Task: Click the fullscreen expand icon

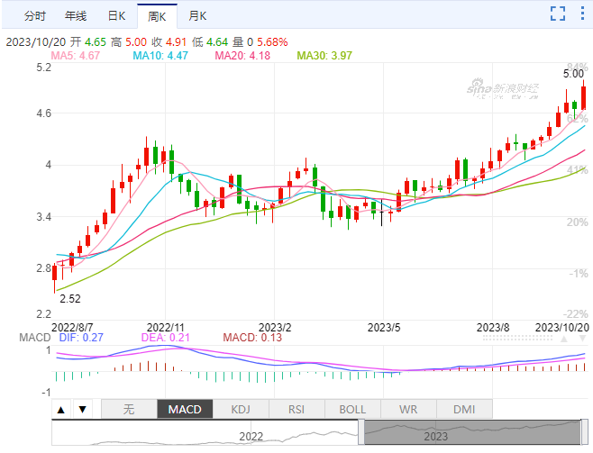Action: tap(558, 13)
